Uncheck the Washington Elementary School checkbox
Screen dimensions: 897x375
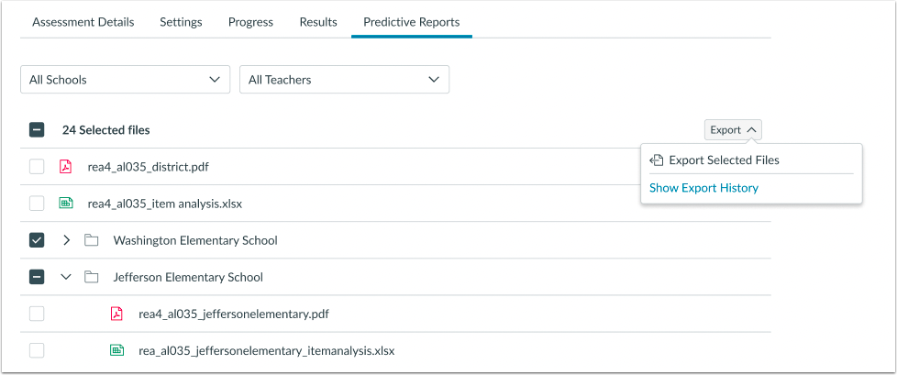click(x=37, y=240)
